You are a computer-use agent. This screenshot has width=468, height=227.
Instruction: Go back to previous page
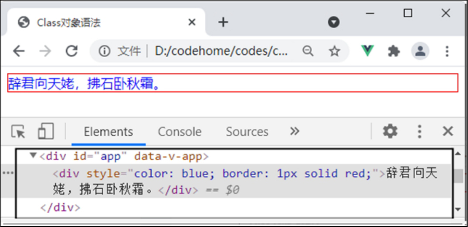click(x=19, y=51)
